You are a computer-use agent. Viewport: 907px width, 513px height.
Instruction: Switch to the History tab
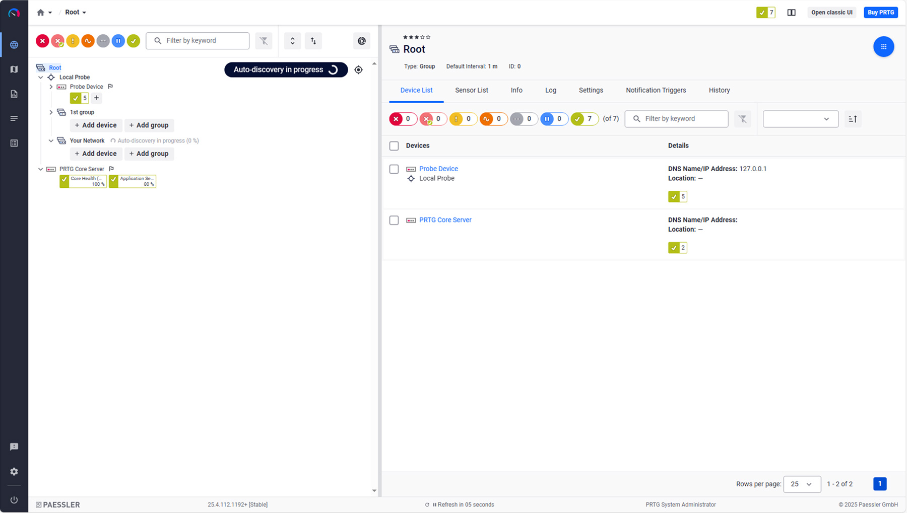point(719,91)
